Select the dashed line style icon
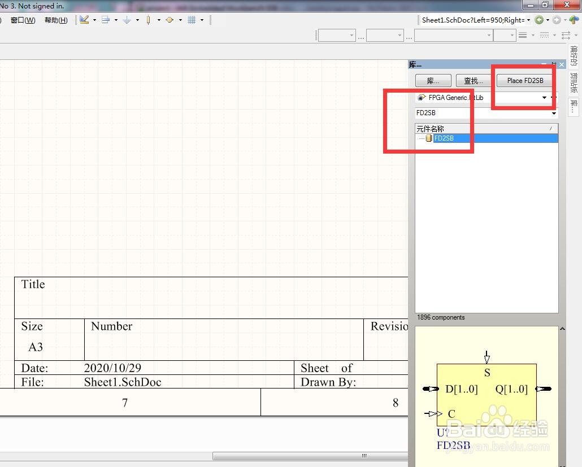This screenshot has width=582, height=467. coord(544,35)
